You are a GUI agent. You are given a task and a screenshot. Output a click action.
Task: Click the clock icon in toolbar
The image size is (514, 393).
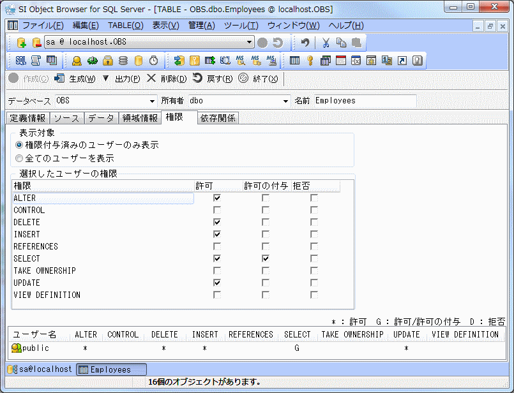pyautogui.click(x=153, y=61)
